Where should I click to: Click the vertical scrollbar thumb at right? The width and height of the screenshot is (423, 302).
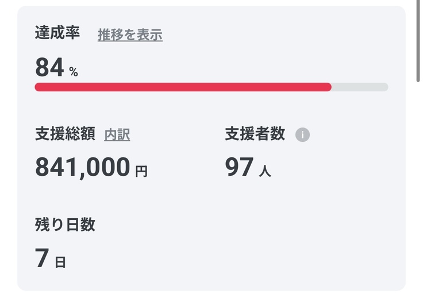[419, 41]
